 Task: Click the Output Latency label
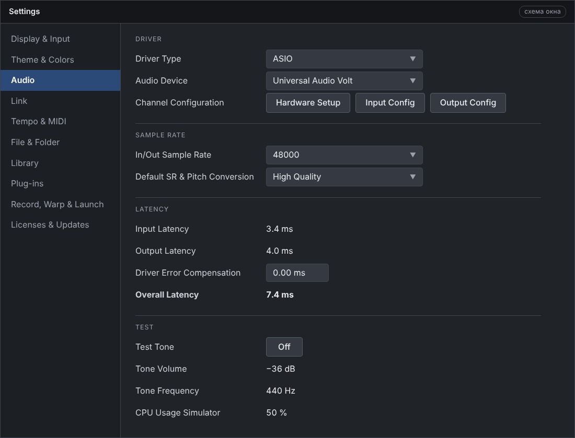(x=165, y=251)
